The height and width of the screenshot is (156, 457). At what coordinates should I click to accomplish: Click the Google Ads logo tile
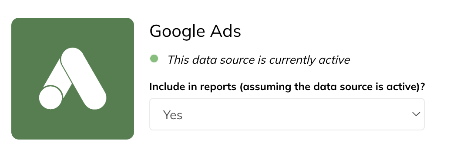pyautogui.click(x=73, y=78)
